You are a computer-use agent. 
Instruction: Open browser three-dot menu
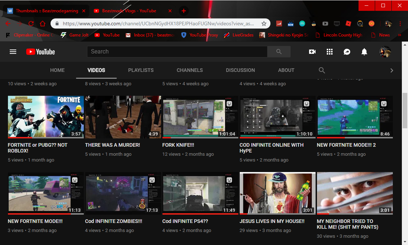pyautogui.click(x=400, y=24)
